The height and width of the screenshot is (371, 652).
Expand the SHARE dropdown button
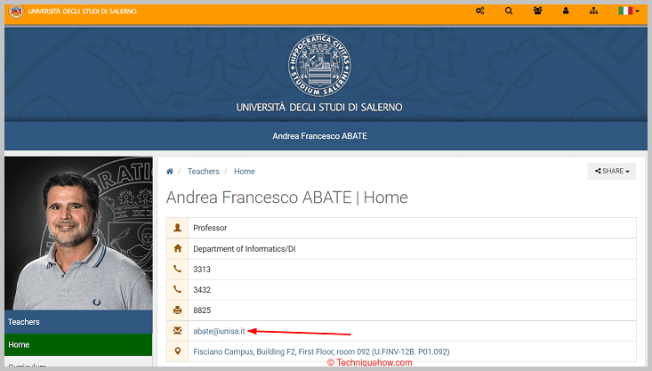point(612,171)
